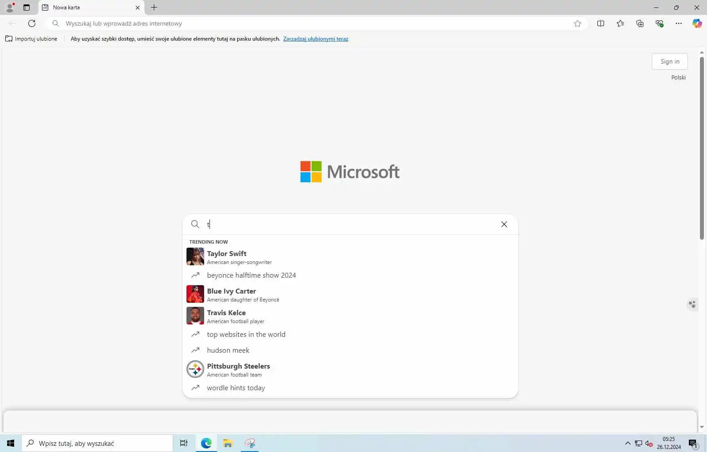Image resolution: width=707 pixels, height=452 pixels.
Task: Open the tab actions menu icon
Action: point(27,8)
